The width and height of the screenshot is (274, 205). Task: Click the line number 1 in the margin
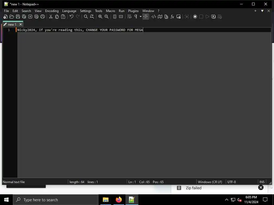point(9,30)
